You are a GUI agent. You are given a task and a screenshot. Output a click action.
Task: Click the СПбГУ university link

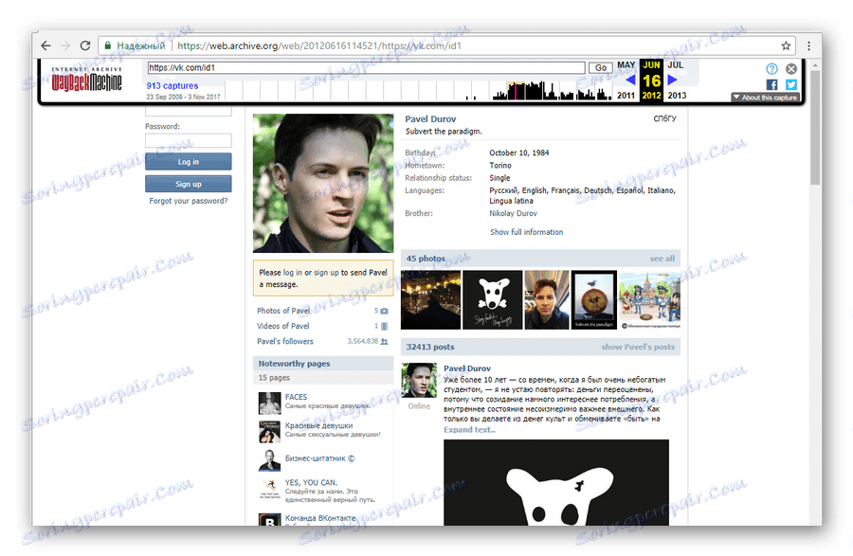click(x=664, y=118)
